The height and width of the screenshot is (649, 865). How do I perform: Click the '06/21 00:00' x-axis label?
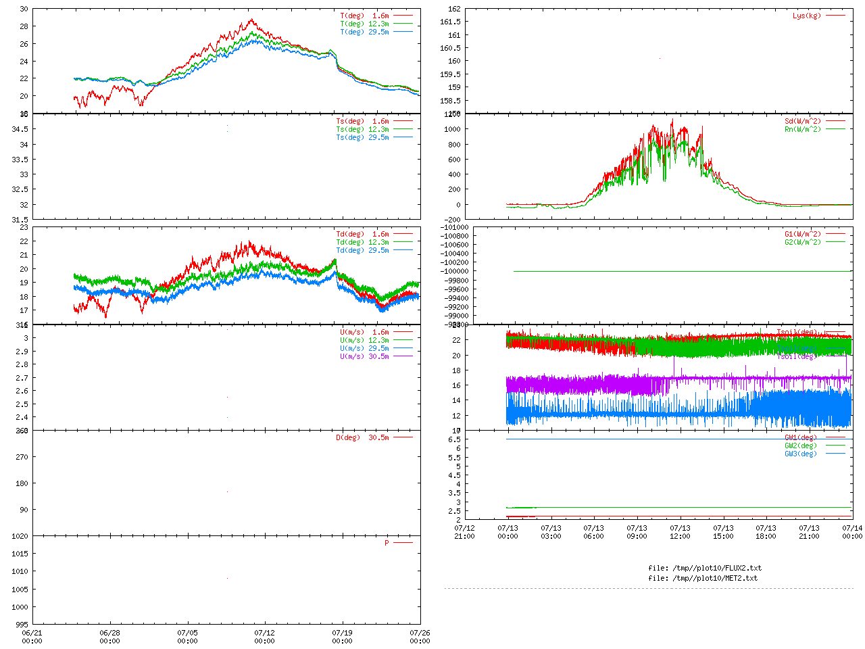32,637
